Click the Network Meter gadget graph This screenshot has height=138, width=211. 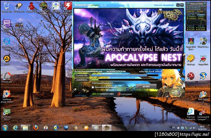pyautogui.click(x=196, y=22)
